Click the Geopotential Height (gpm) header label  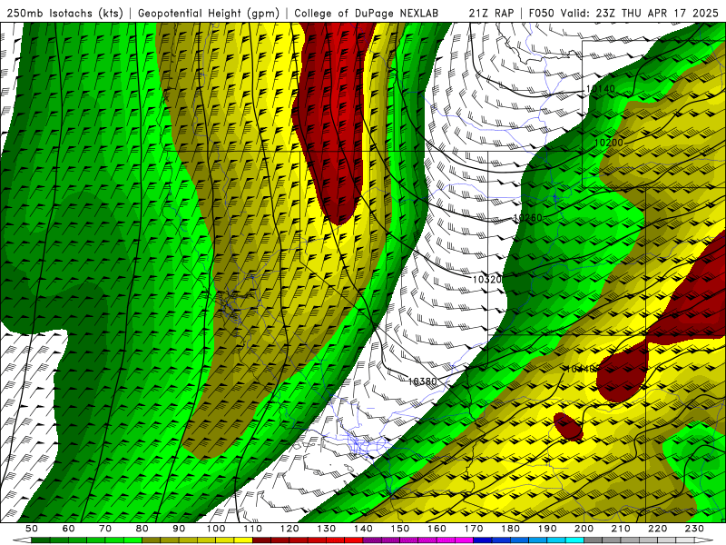[x=209, y=13]
